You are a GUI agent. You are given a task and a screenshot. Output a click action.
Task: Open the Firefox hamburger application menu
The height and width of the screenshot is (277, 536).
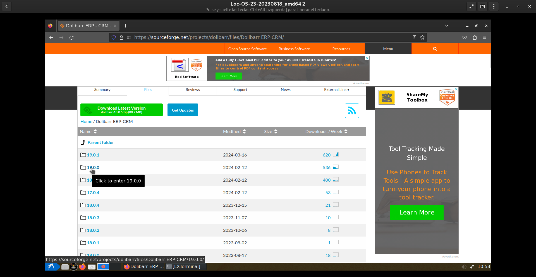pyautogui.click(x=484, y=37)
